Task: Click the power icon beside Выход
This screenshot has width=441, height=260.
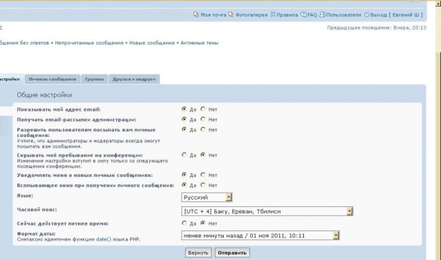Action: point(367,14)
